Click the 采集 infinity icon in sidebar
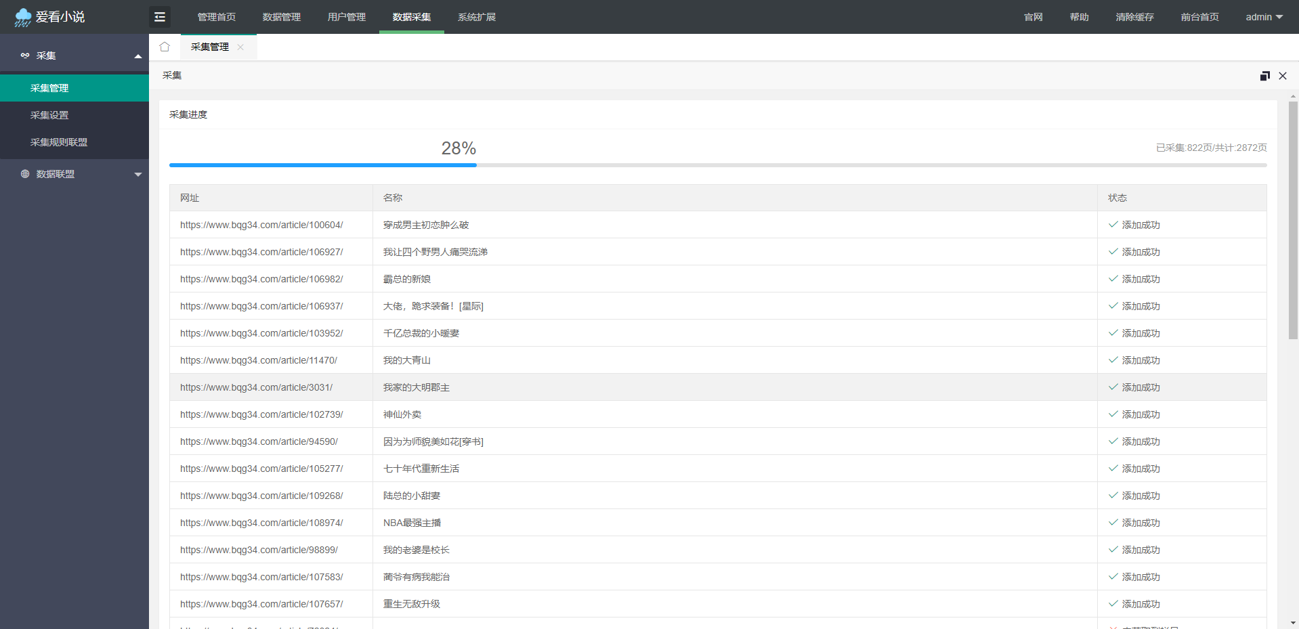Screen dimensions: 1299x629 [25, 56]
